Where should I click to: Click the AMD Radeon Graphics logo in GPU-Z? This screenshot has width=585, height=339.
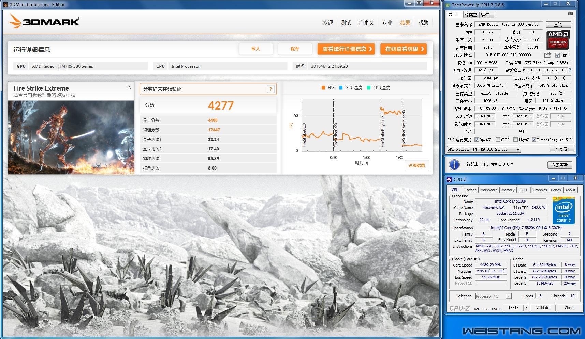coord(558,40)
